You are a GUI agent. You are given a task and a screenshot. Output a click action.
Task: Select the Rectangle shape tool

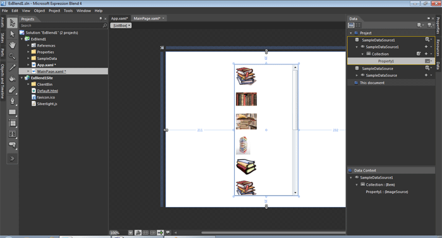pyautogui.click(x=12, y=112)
